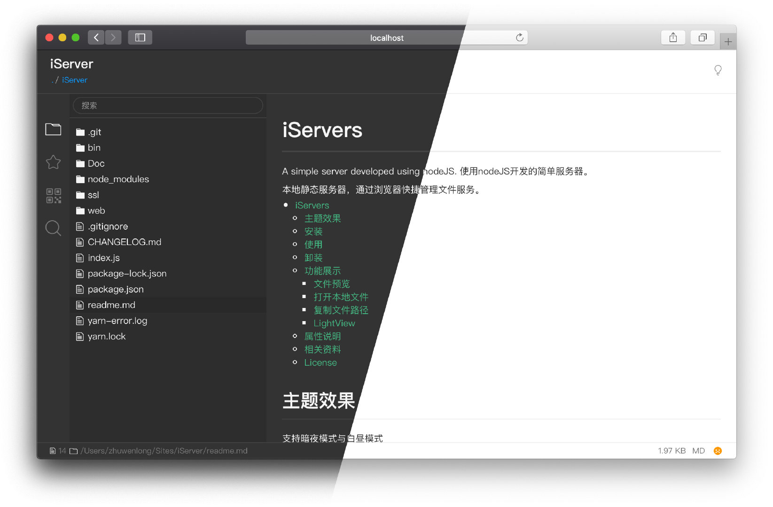Jump to the 文件预览 link
This screenshot has width=773, height=507.
tap(332, 284)
